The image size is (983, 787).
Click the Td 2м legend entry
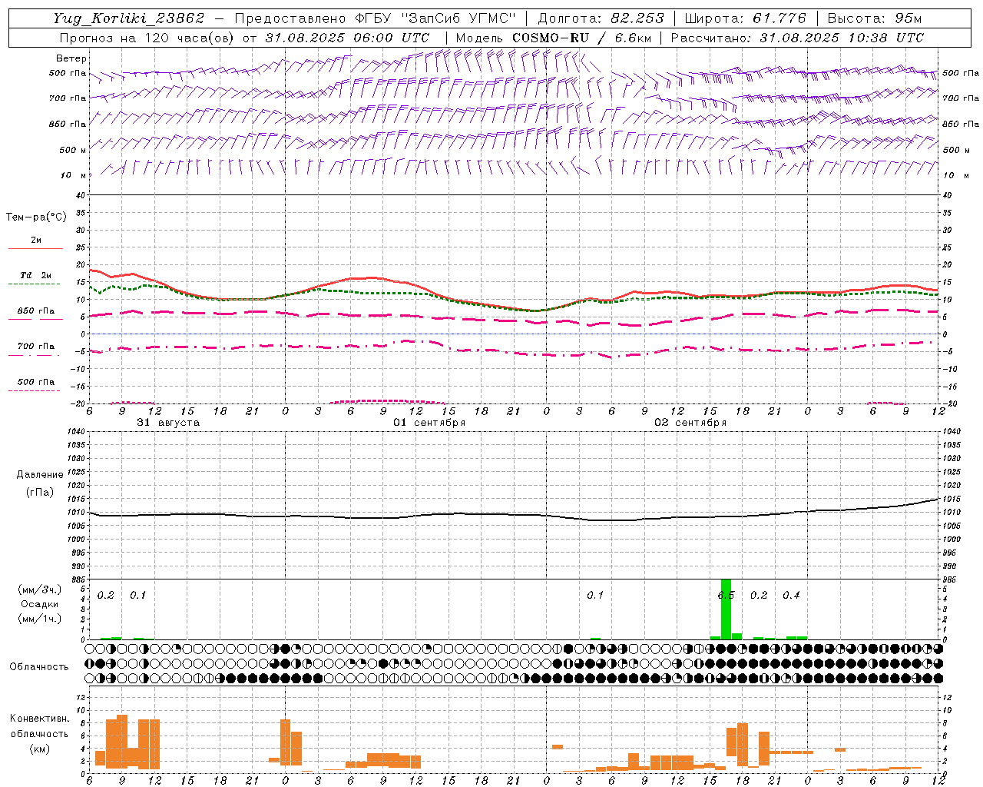[36, 275]
